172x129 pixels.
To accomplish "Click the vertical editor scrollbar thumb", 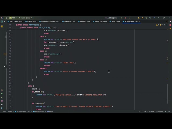I will pyautogui.click(x=168, y=94).
